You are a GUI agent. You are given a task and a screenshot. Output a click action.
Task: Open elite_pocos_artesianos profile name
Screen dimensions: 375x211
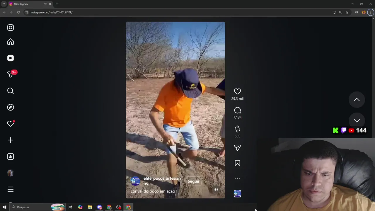pyautogui.click(x=162, y=181)
